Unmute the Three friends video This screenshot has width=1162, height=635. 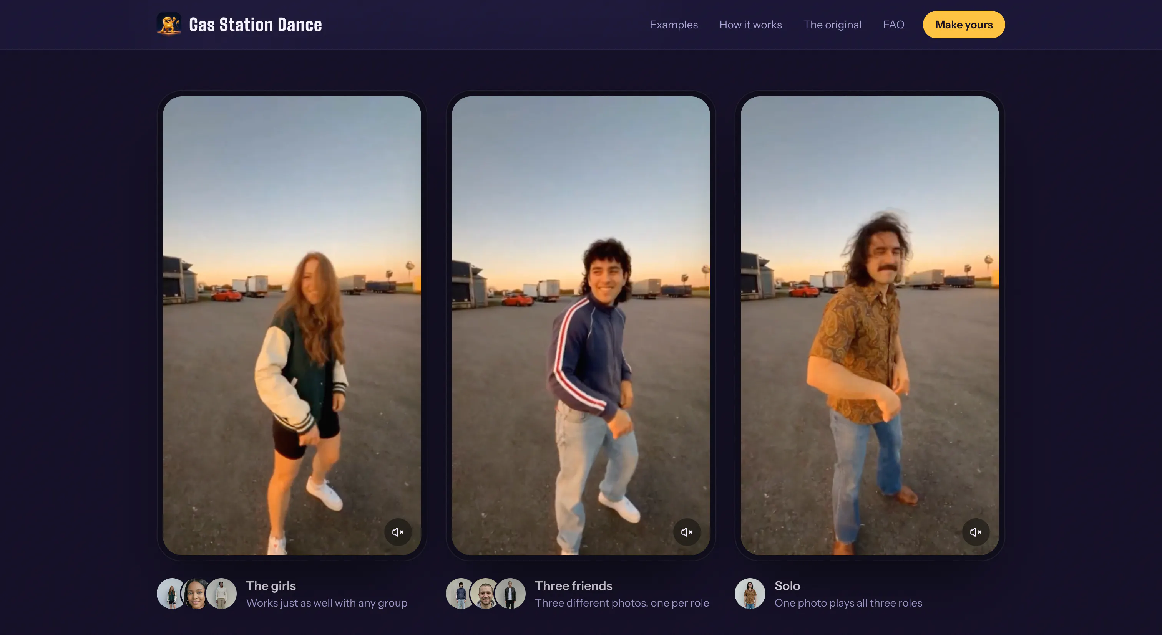(687, 532)
